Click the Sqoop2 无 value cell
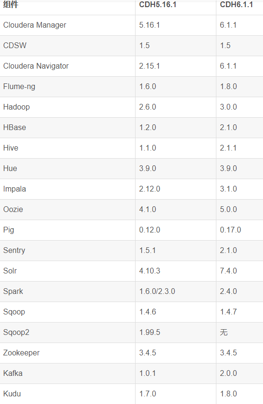The image size is (263, 404). (x=224, y=332)
